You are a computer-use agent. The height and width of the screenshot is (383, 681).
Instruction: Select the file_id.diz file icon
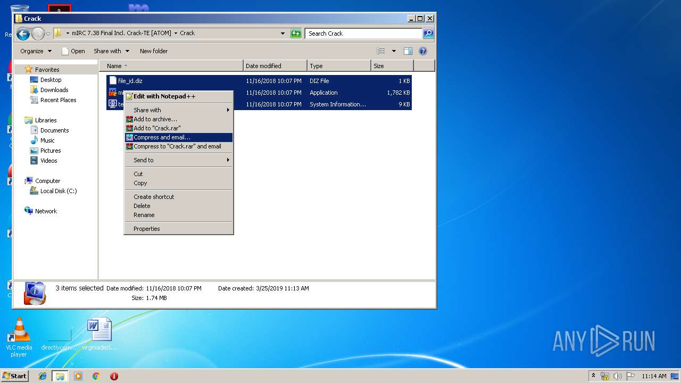(x=112, y=81)
